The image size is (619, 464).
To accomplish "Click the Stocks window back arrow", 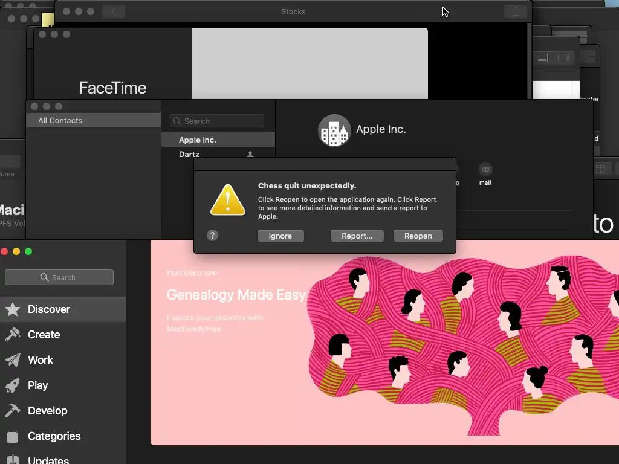I will 114,11.
